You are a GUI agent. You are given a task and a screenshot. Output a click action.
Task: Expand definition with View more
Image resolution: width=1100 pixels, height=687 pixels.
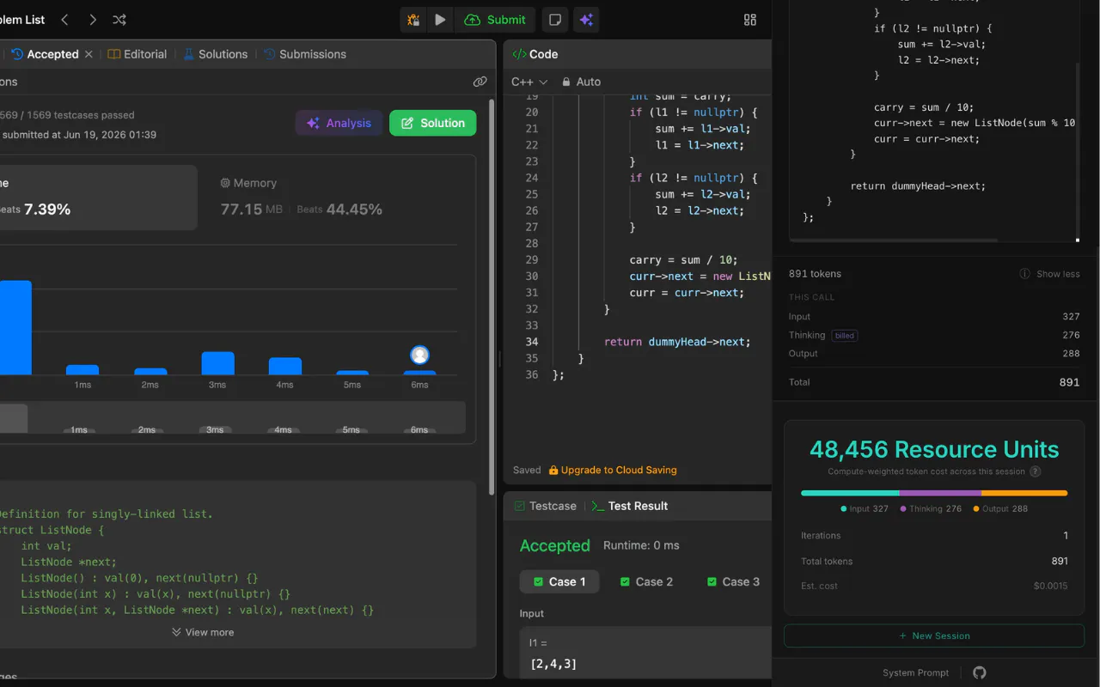tap(203, 632)
